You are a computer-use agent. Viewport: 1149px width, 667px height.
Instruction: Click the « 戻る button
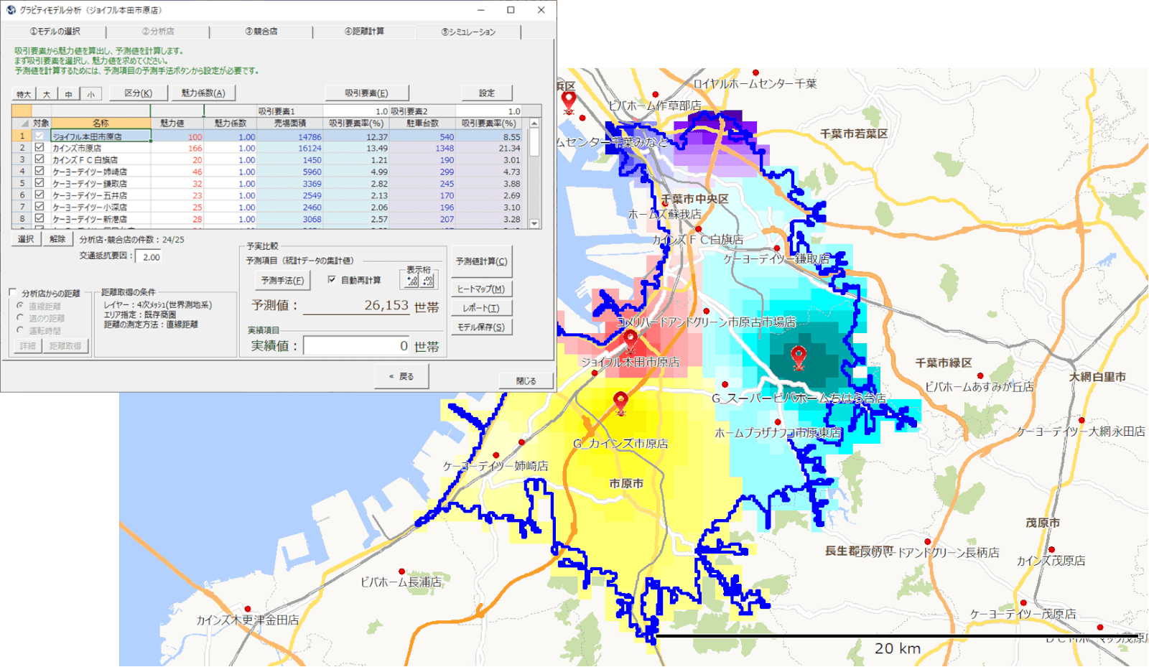click(x=401, y=376)
